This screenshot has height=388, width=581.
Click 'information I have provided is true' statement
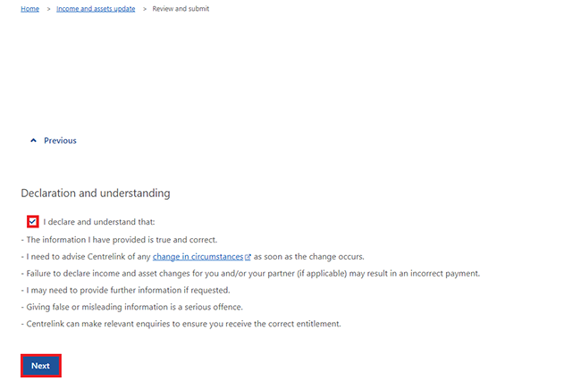[x=122, y=239]
